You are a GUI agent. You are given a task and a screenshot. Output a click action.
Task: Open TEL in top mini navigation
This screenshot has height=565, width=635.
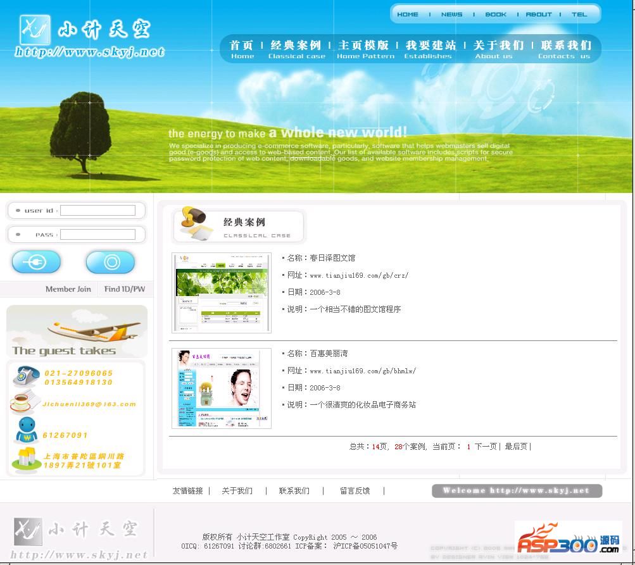[x=579, y=15]
